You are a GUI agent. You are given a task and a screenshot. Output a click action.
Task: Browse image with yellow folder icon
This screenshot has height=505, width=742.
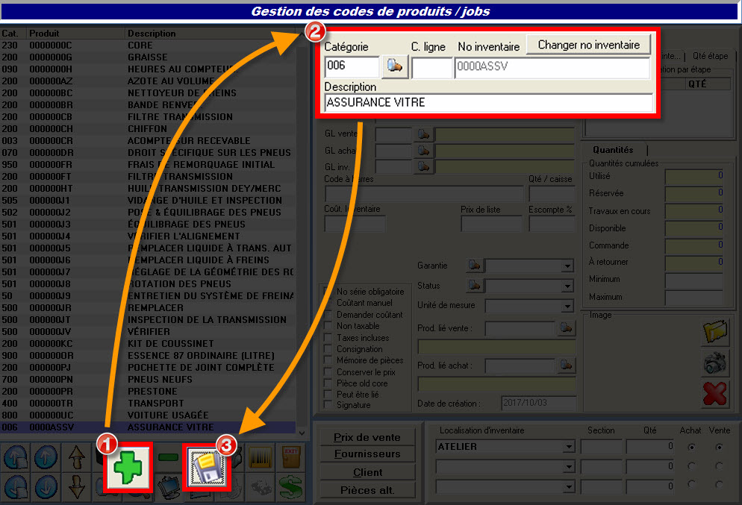pyautogui.click(x=715, y=332)
